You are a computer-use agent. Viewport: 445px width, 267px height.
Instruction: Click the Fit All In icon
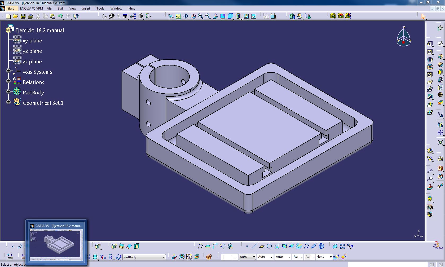click(178, 16)
